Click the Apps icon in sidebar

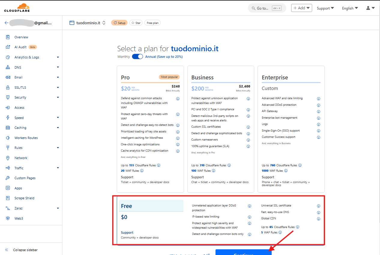click(x=8, y=188)
